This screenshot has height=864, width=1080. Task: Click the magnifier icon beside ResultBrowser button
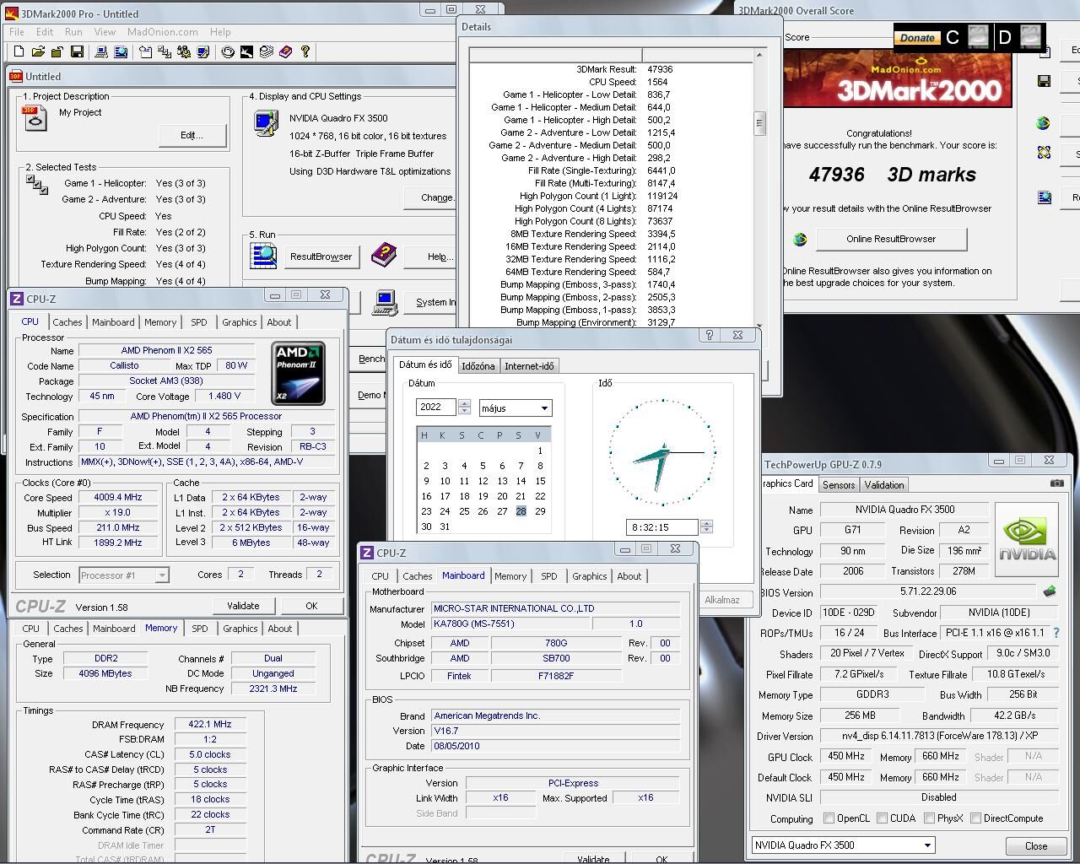[x=263, y=256]
